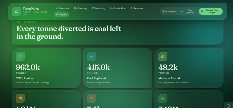Click the Terra Nova recycle logo icon
This screenshot has height=108, width=233.
(x=16, y=11)
